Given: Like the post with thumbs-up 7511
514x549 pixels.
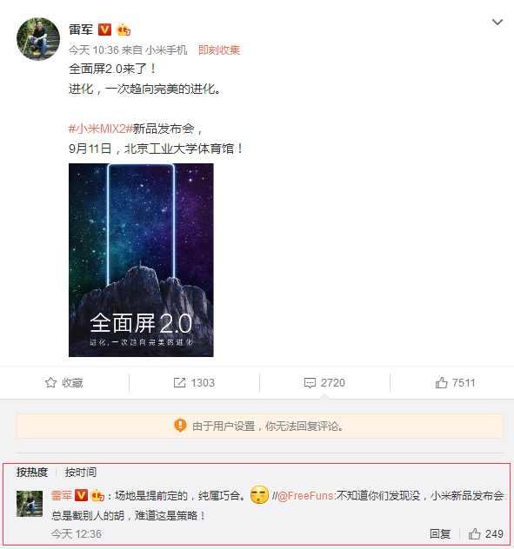Looking at the screenshot, I should tap(441, 382).
